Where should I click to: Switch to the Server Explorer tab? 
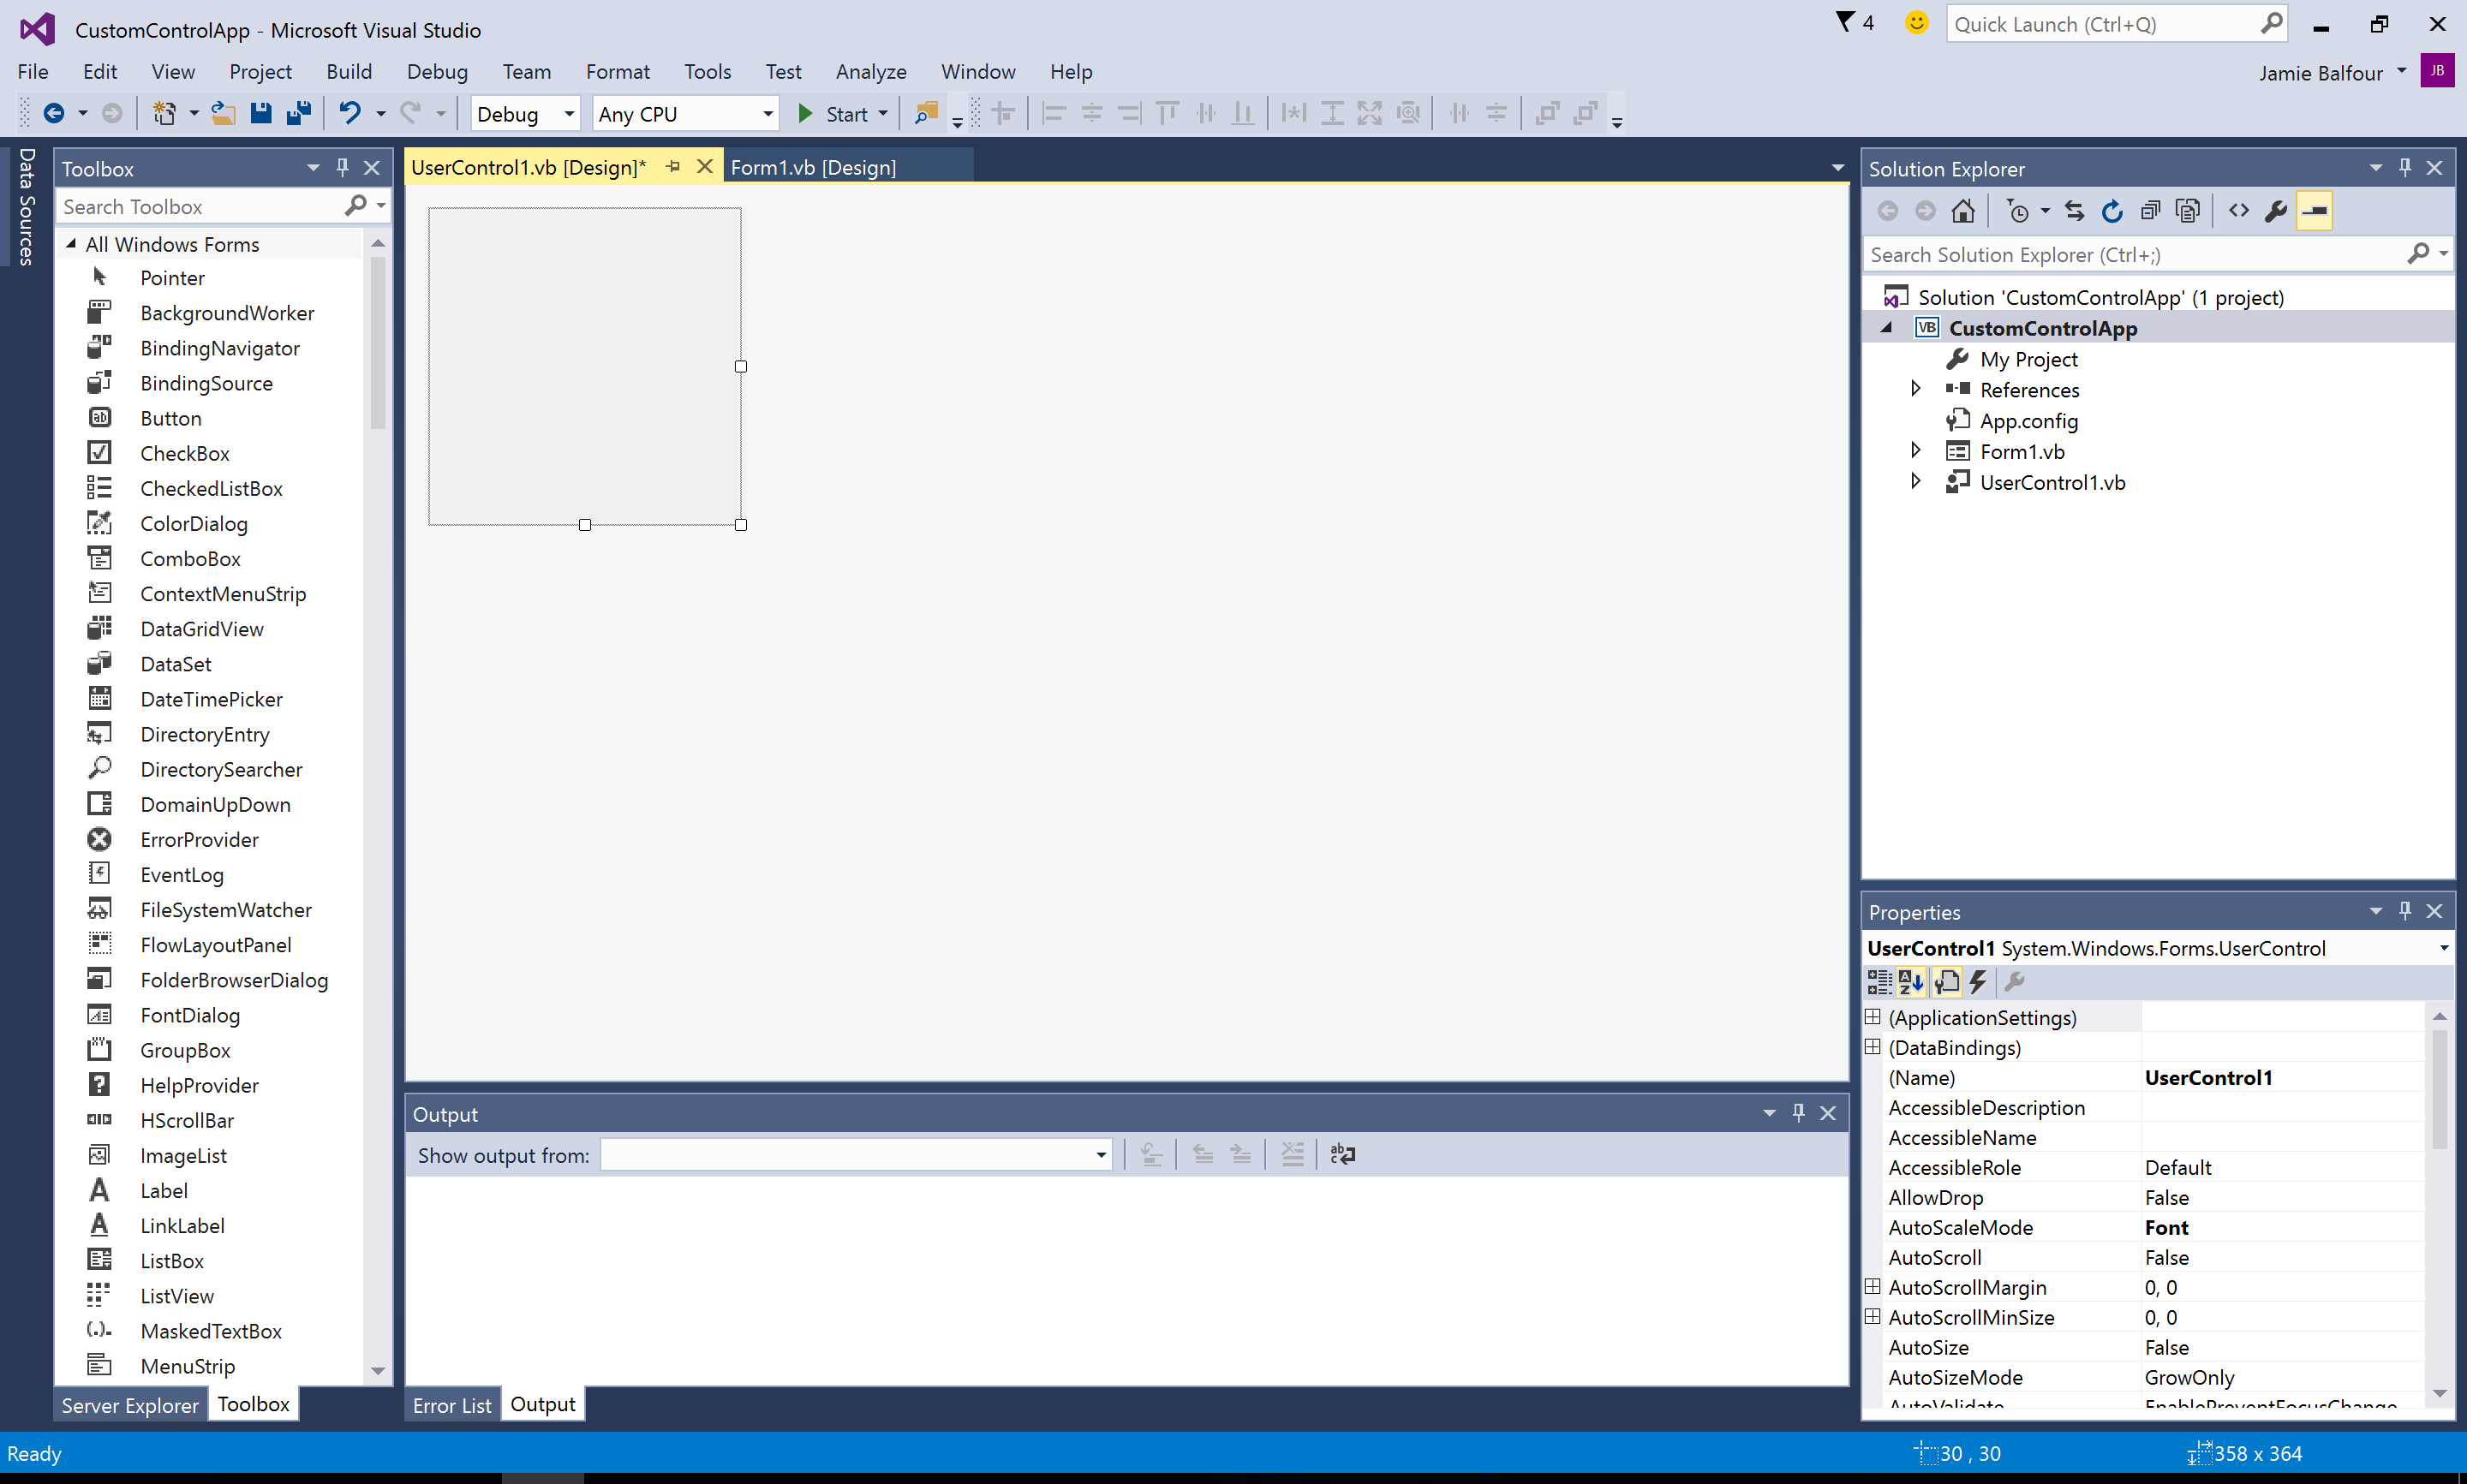(130, 1405)
